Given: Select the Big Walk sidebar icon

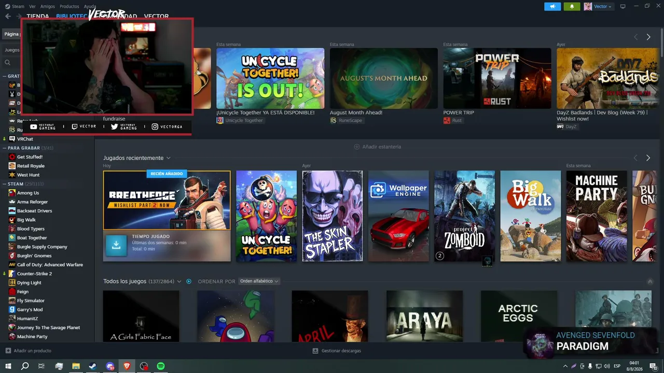Looking at the screenshot, I should click(x=12, y=220).
